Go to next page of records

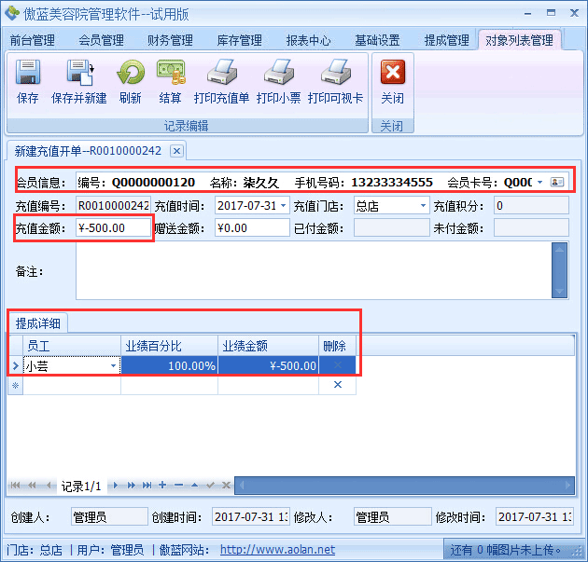[x=131, y=486]
